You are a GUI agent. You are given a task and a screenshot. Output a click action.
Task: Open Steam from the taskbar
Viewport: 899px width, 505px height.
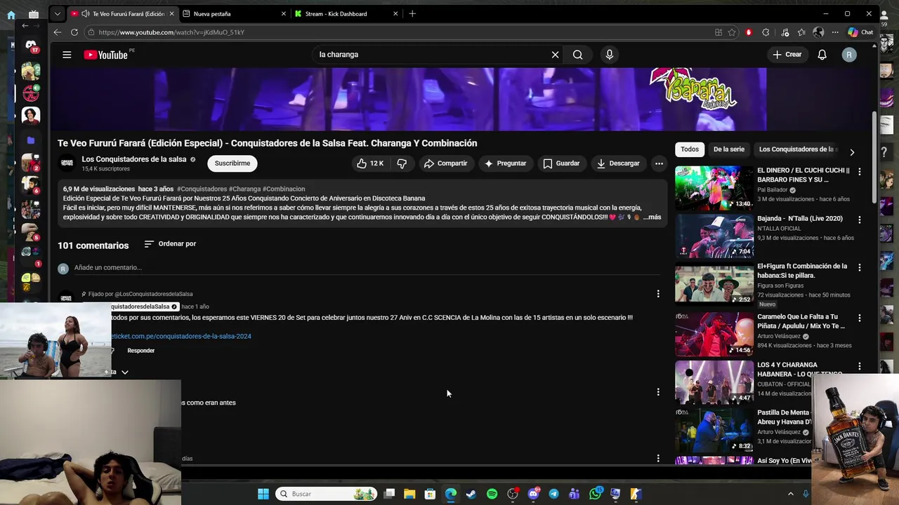click(x=471, y=494)
